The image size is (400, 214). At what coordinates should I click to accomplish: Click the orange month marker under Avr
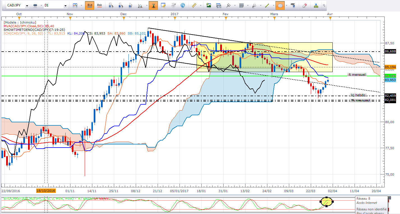[330, 18]
